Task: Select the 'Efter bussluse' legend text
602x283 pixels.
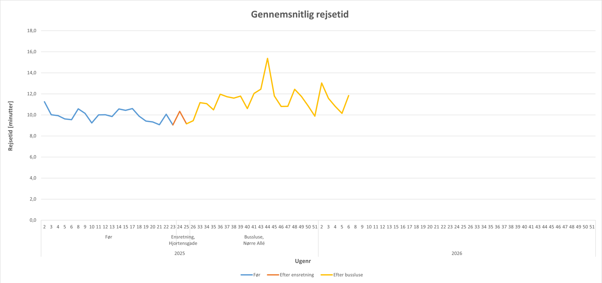Action: pos(348,275)
